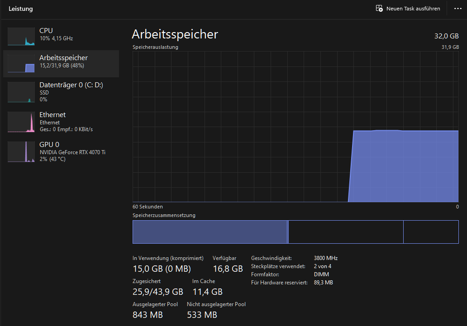Click the Steckplätze verwendet label
The width and height of the screenshot is (467, 326).
[x=278, y=266]
